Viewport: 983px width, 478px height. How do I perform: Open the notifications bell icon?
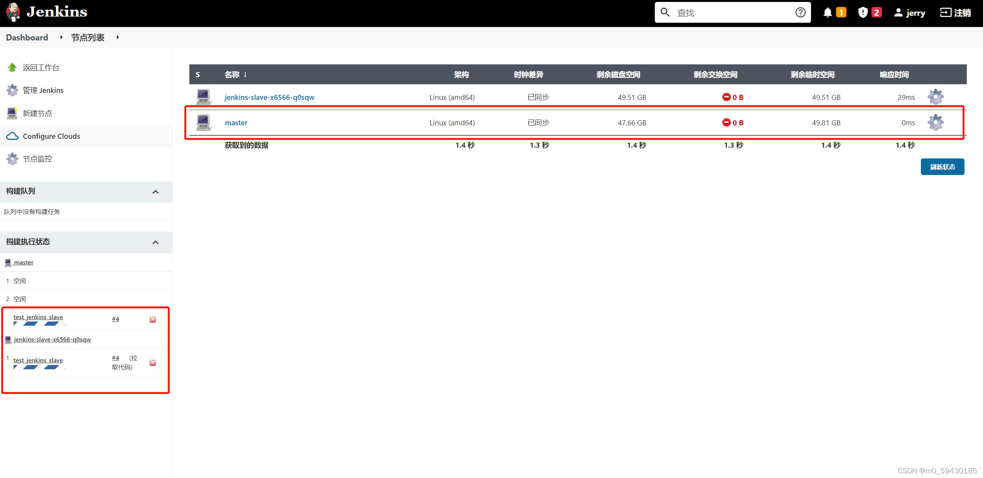(x=827, y=13)
